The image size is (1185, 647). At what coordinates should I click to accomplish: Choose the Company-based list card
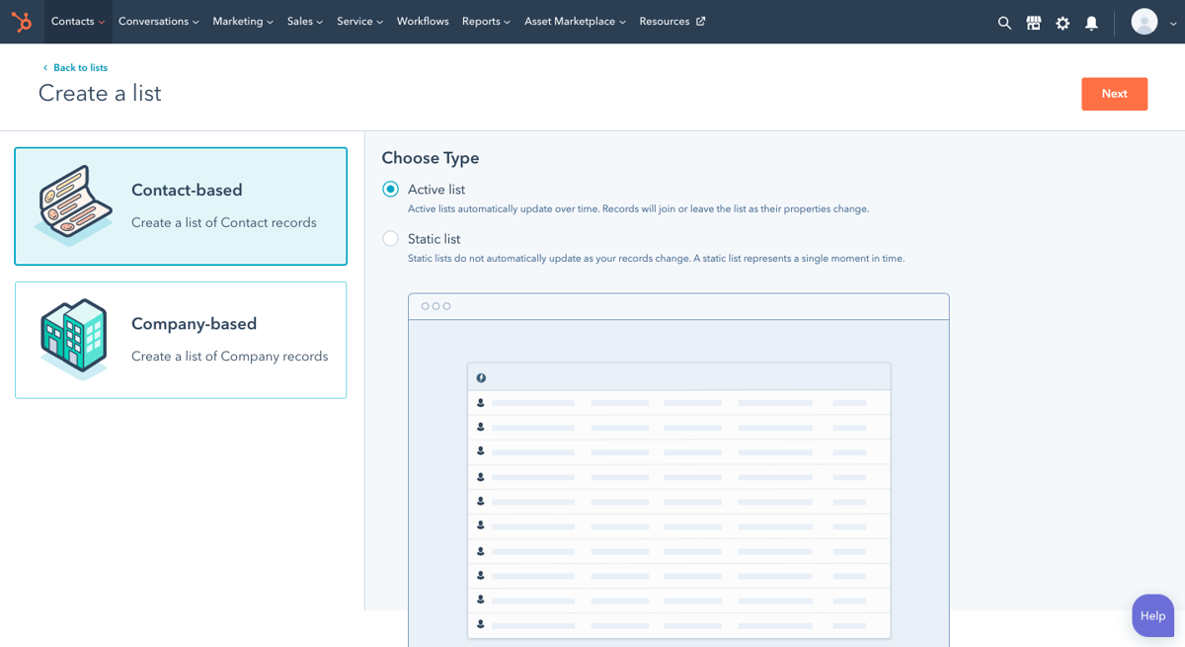pos(181,340)
